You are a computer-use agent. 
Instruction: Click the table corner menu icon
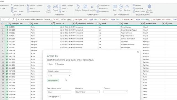3,24
